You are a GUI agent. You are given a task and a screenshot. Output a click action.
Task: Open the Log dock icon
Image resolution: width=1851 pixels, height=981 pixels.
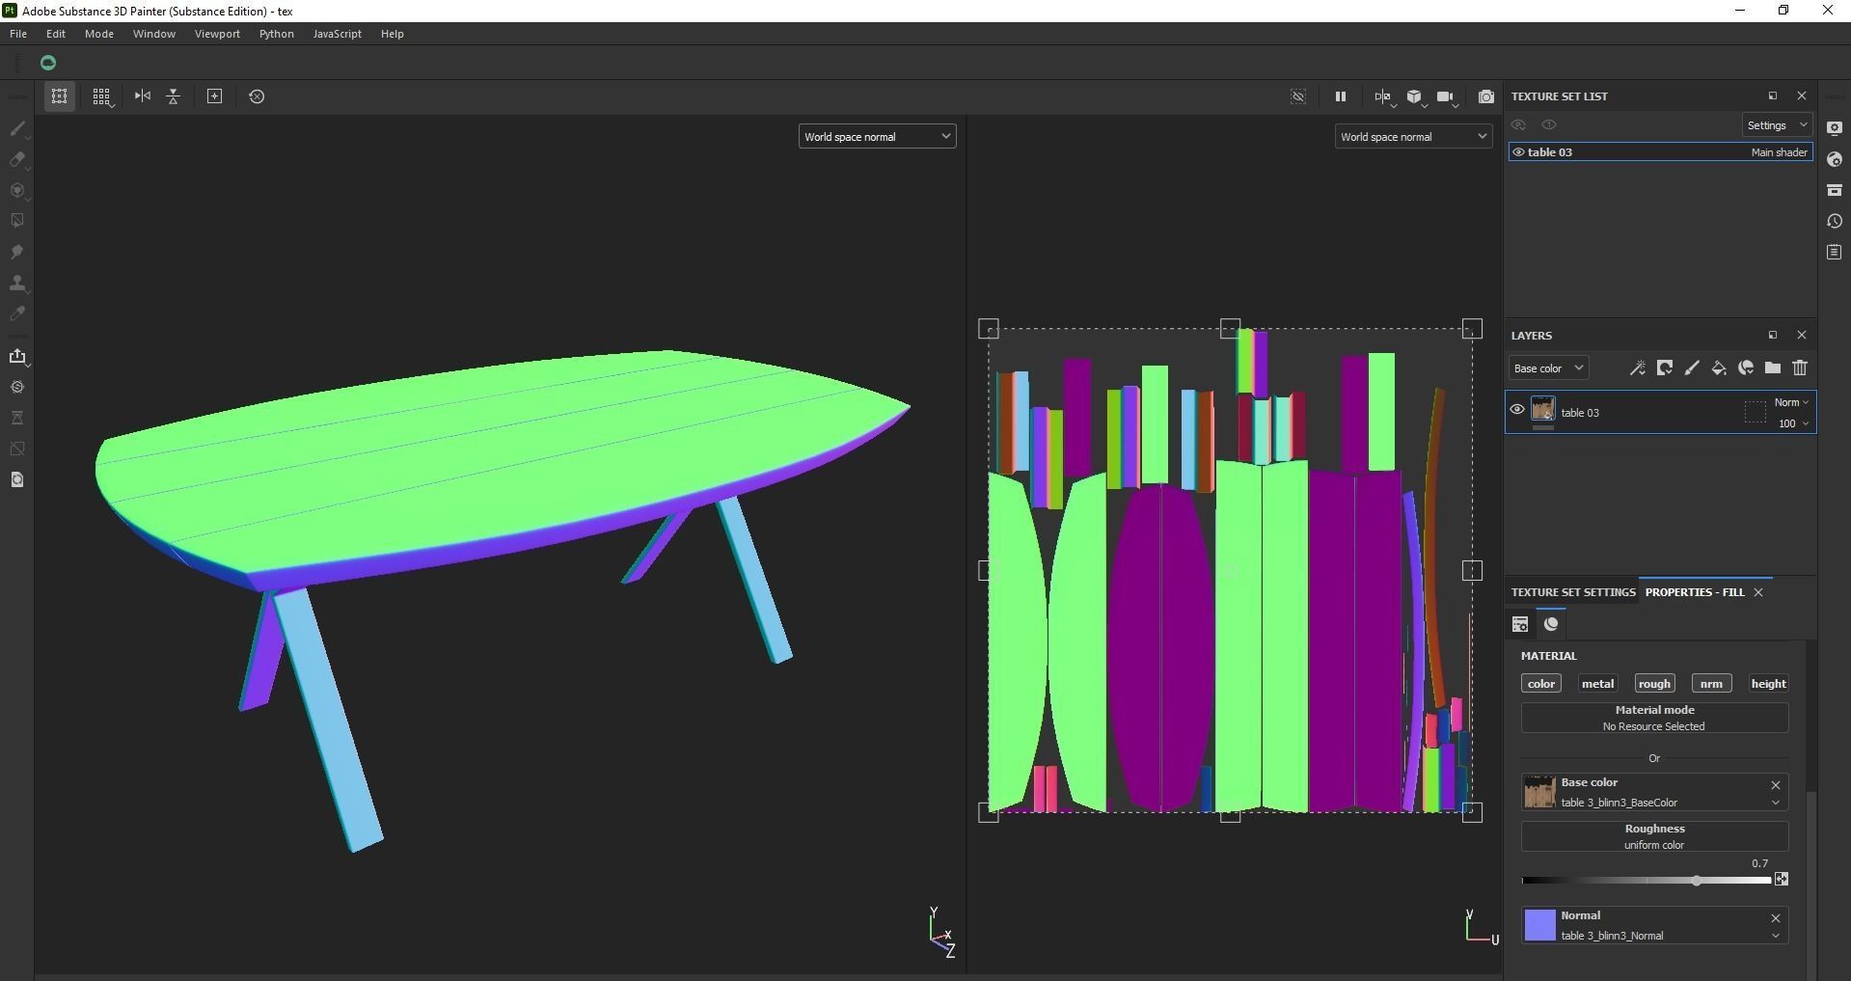coord(1835,252)
